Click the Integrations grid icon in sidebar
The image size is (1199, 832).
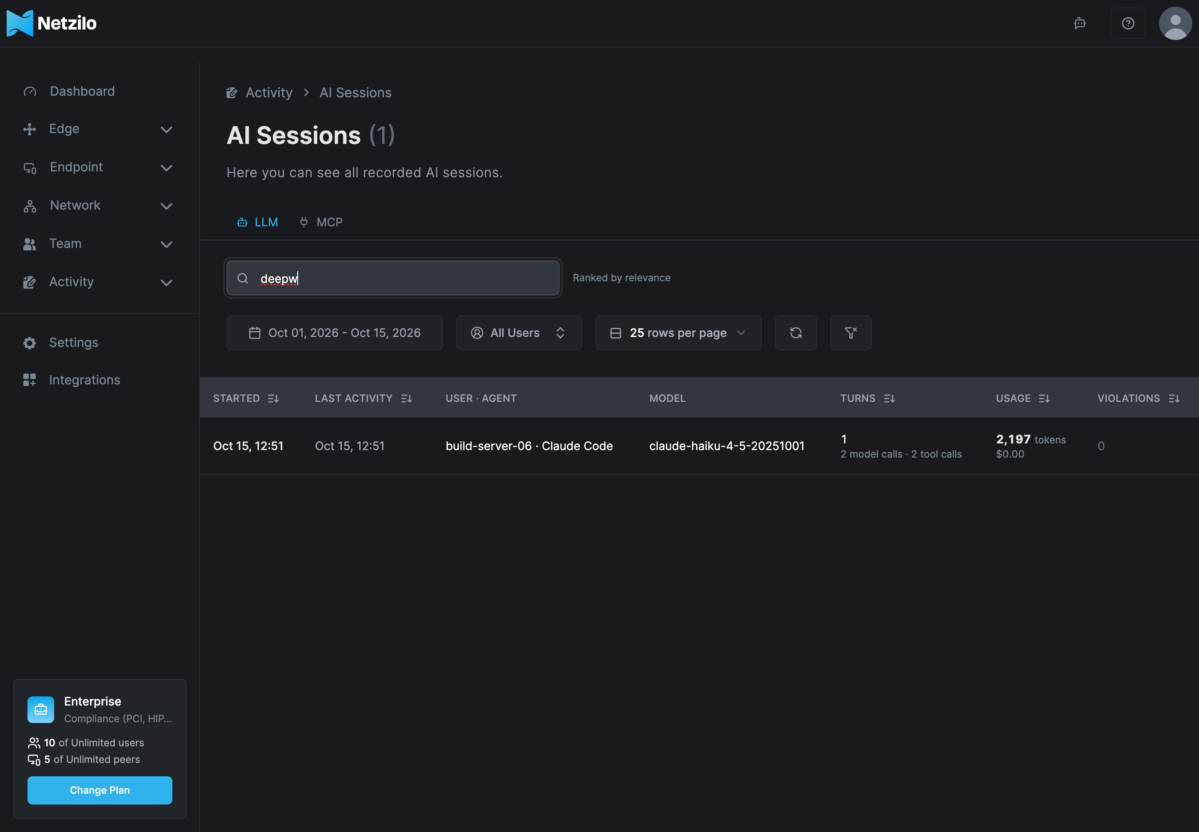[30, 380]
